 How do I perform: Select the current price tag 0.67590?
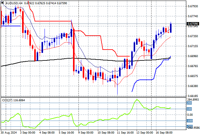coord(193,24)
